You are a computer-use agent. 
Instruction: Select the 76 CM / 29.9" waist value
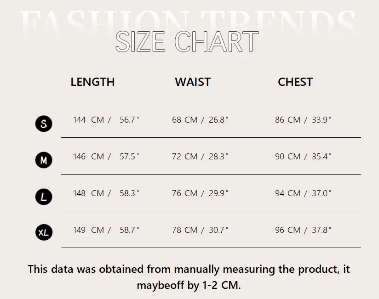[x=200, y=193]
